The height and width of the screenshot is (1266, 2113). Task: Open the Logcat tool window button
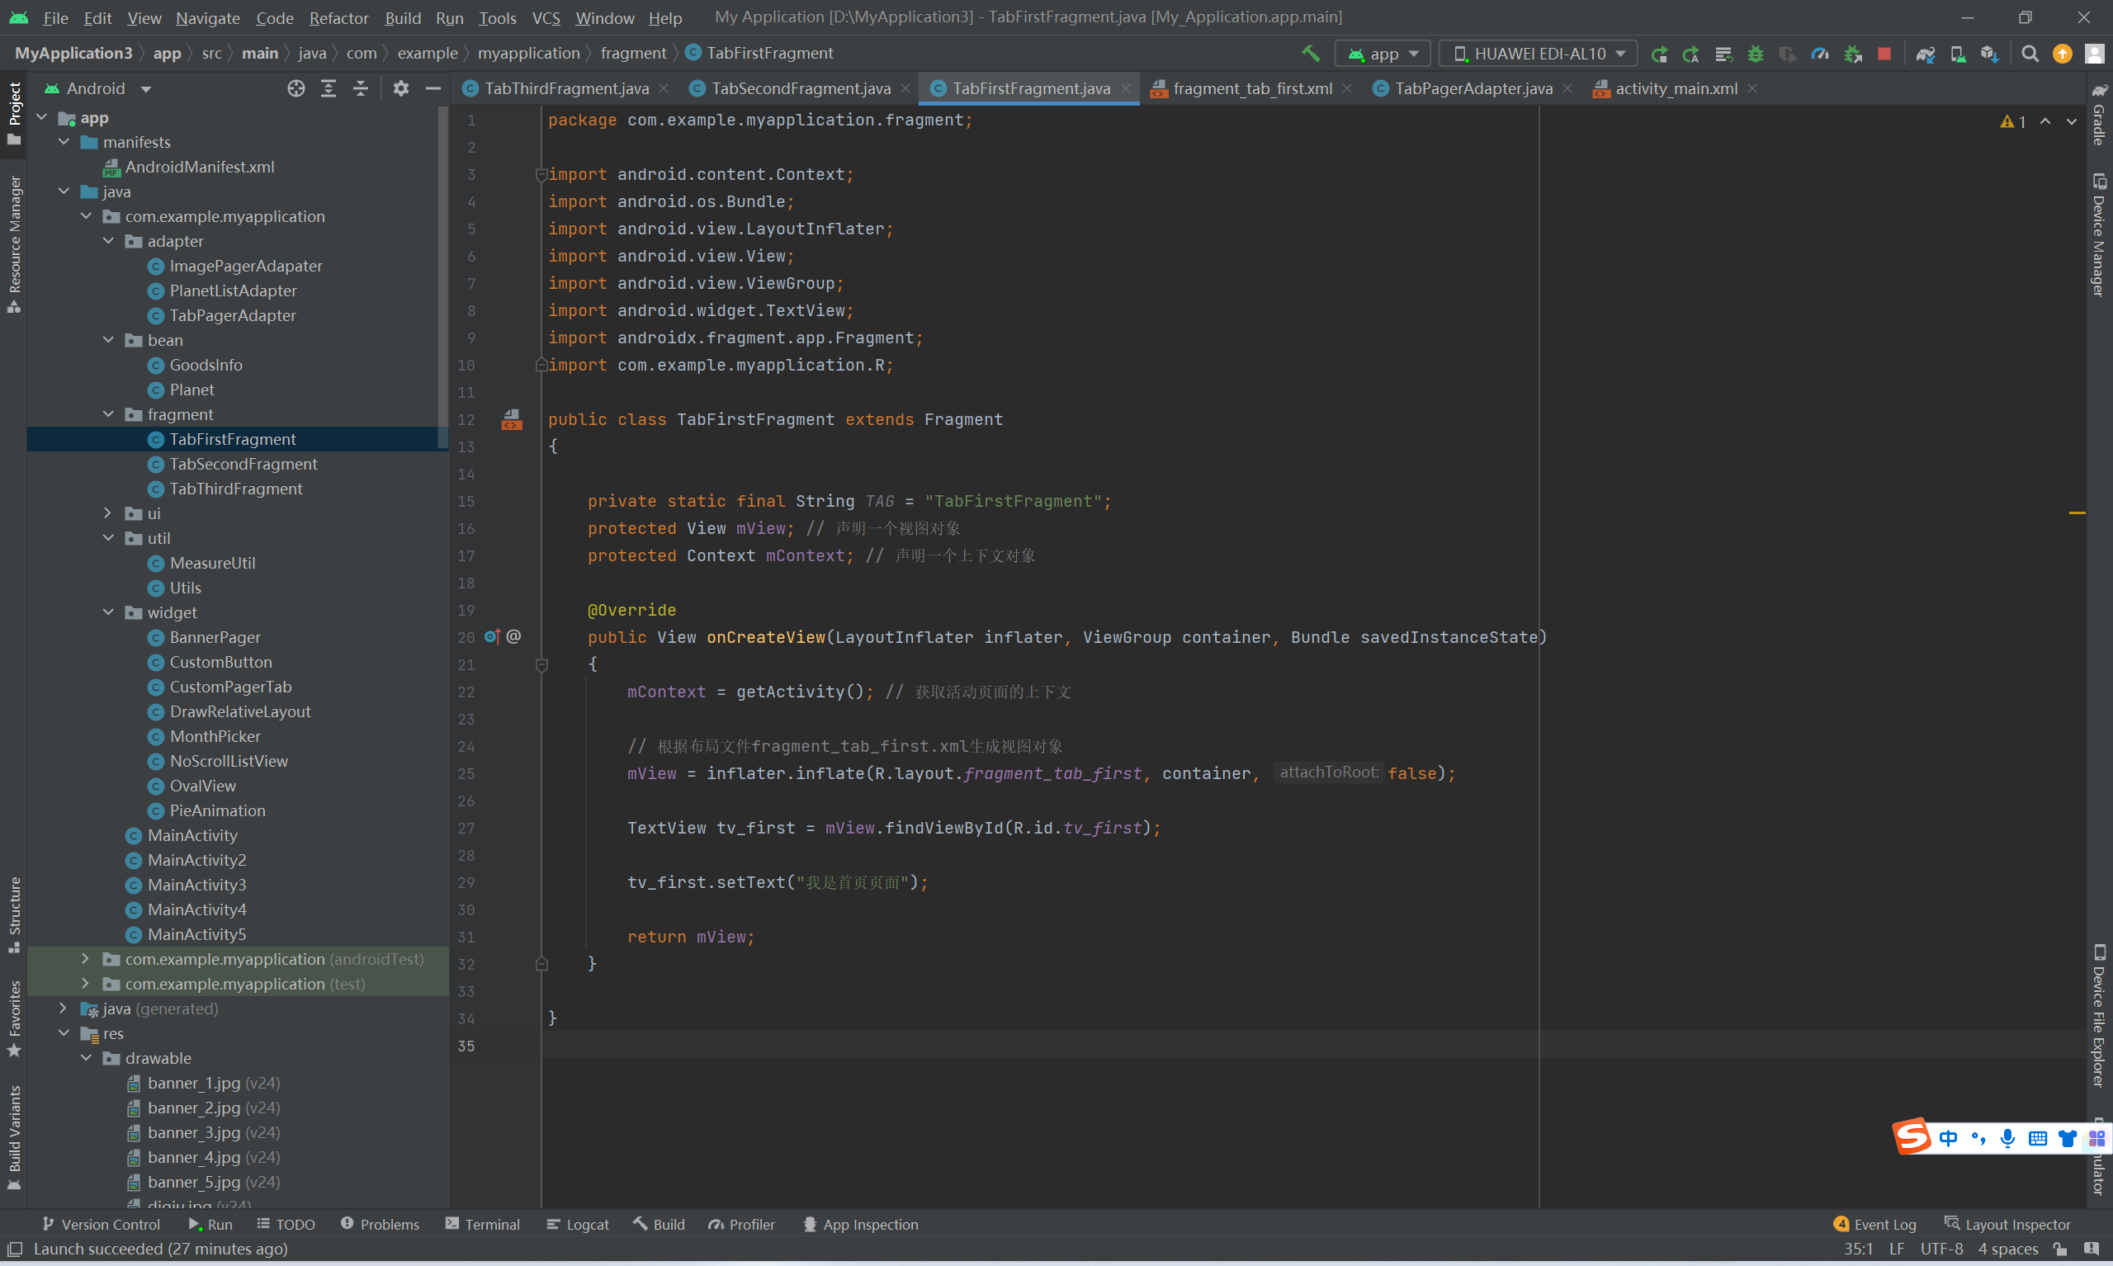(579, 1225)
